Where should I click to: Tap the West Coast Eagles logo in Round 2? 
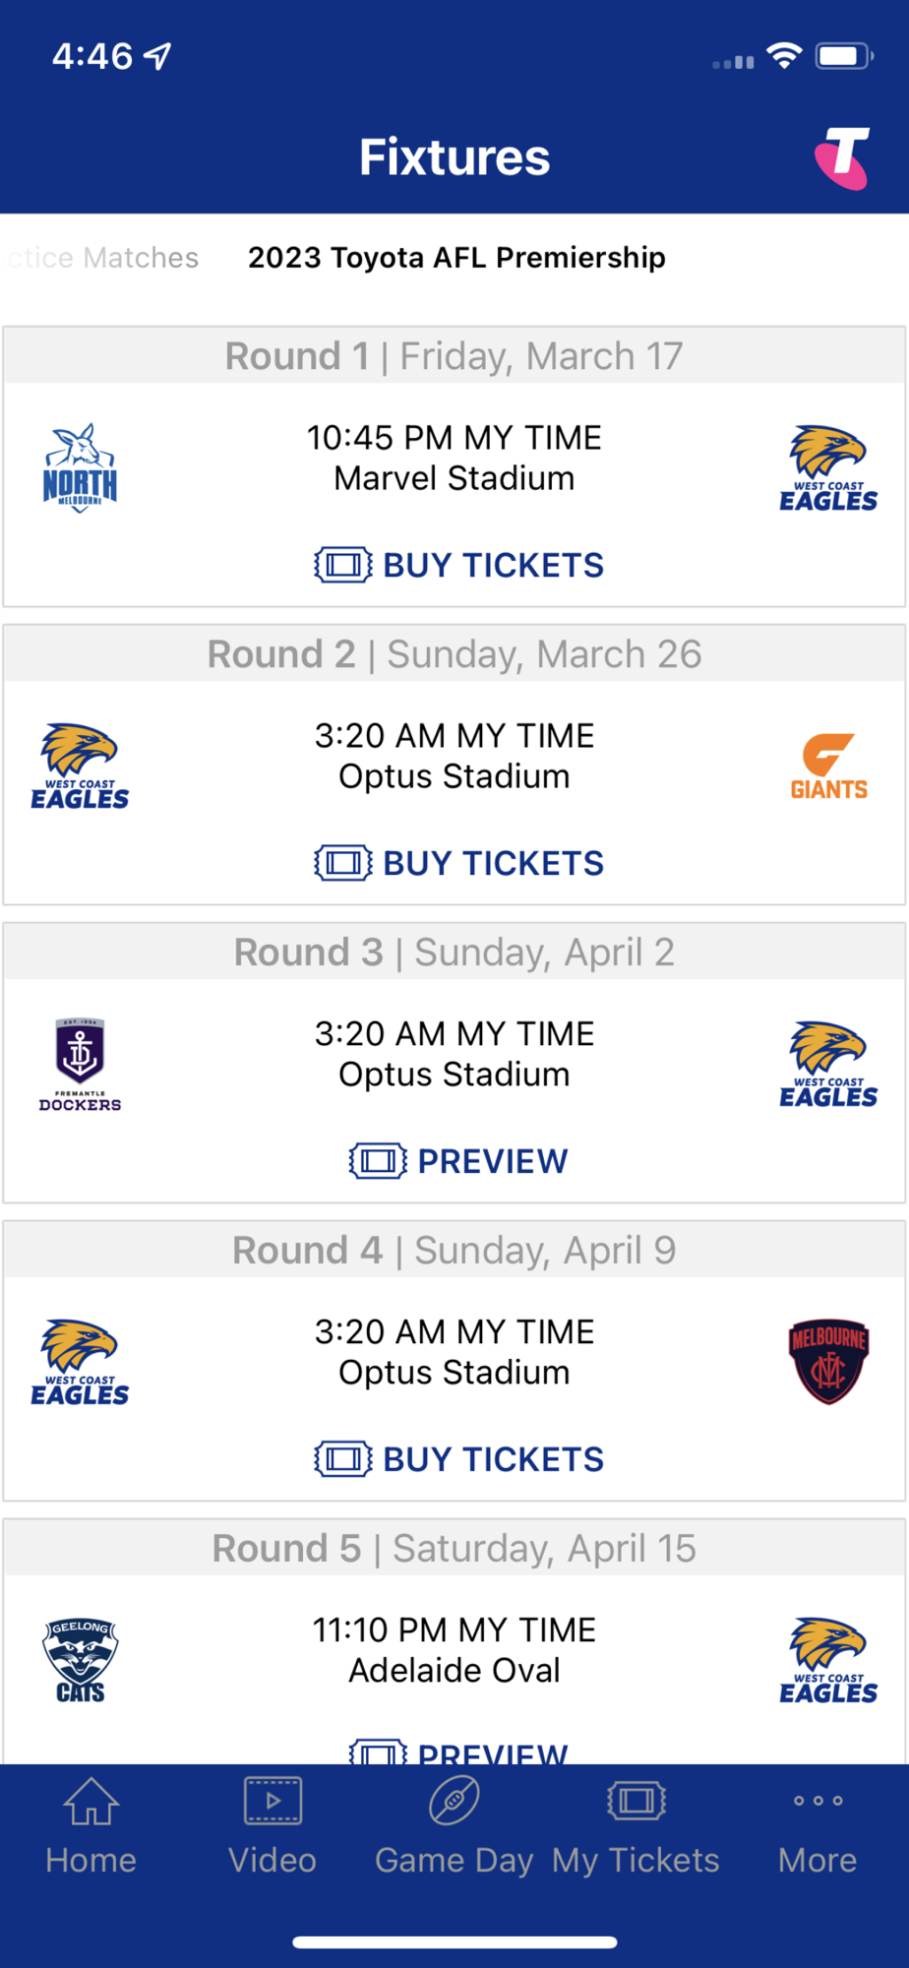click(80, 768)
